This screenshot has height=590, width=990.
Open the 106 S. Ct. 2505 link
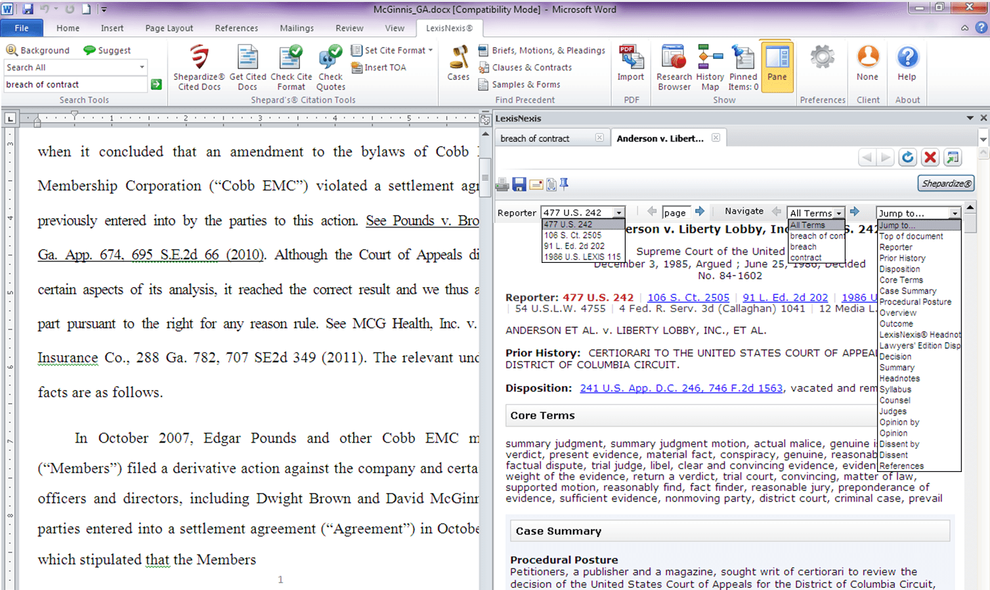pos(688,298)
